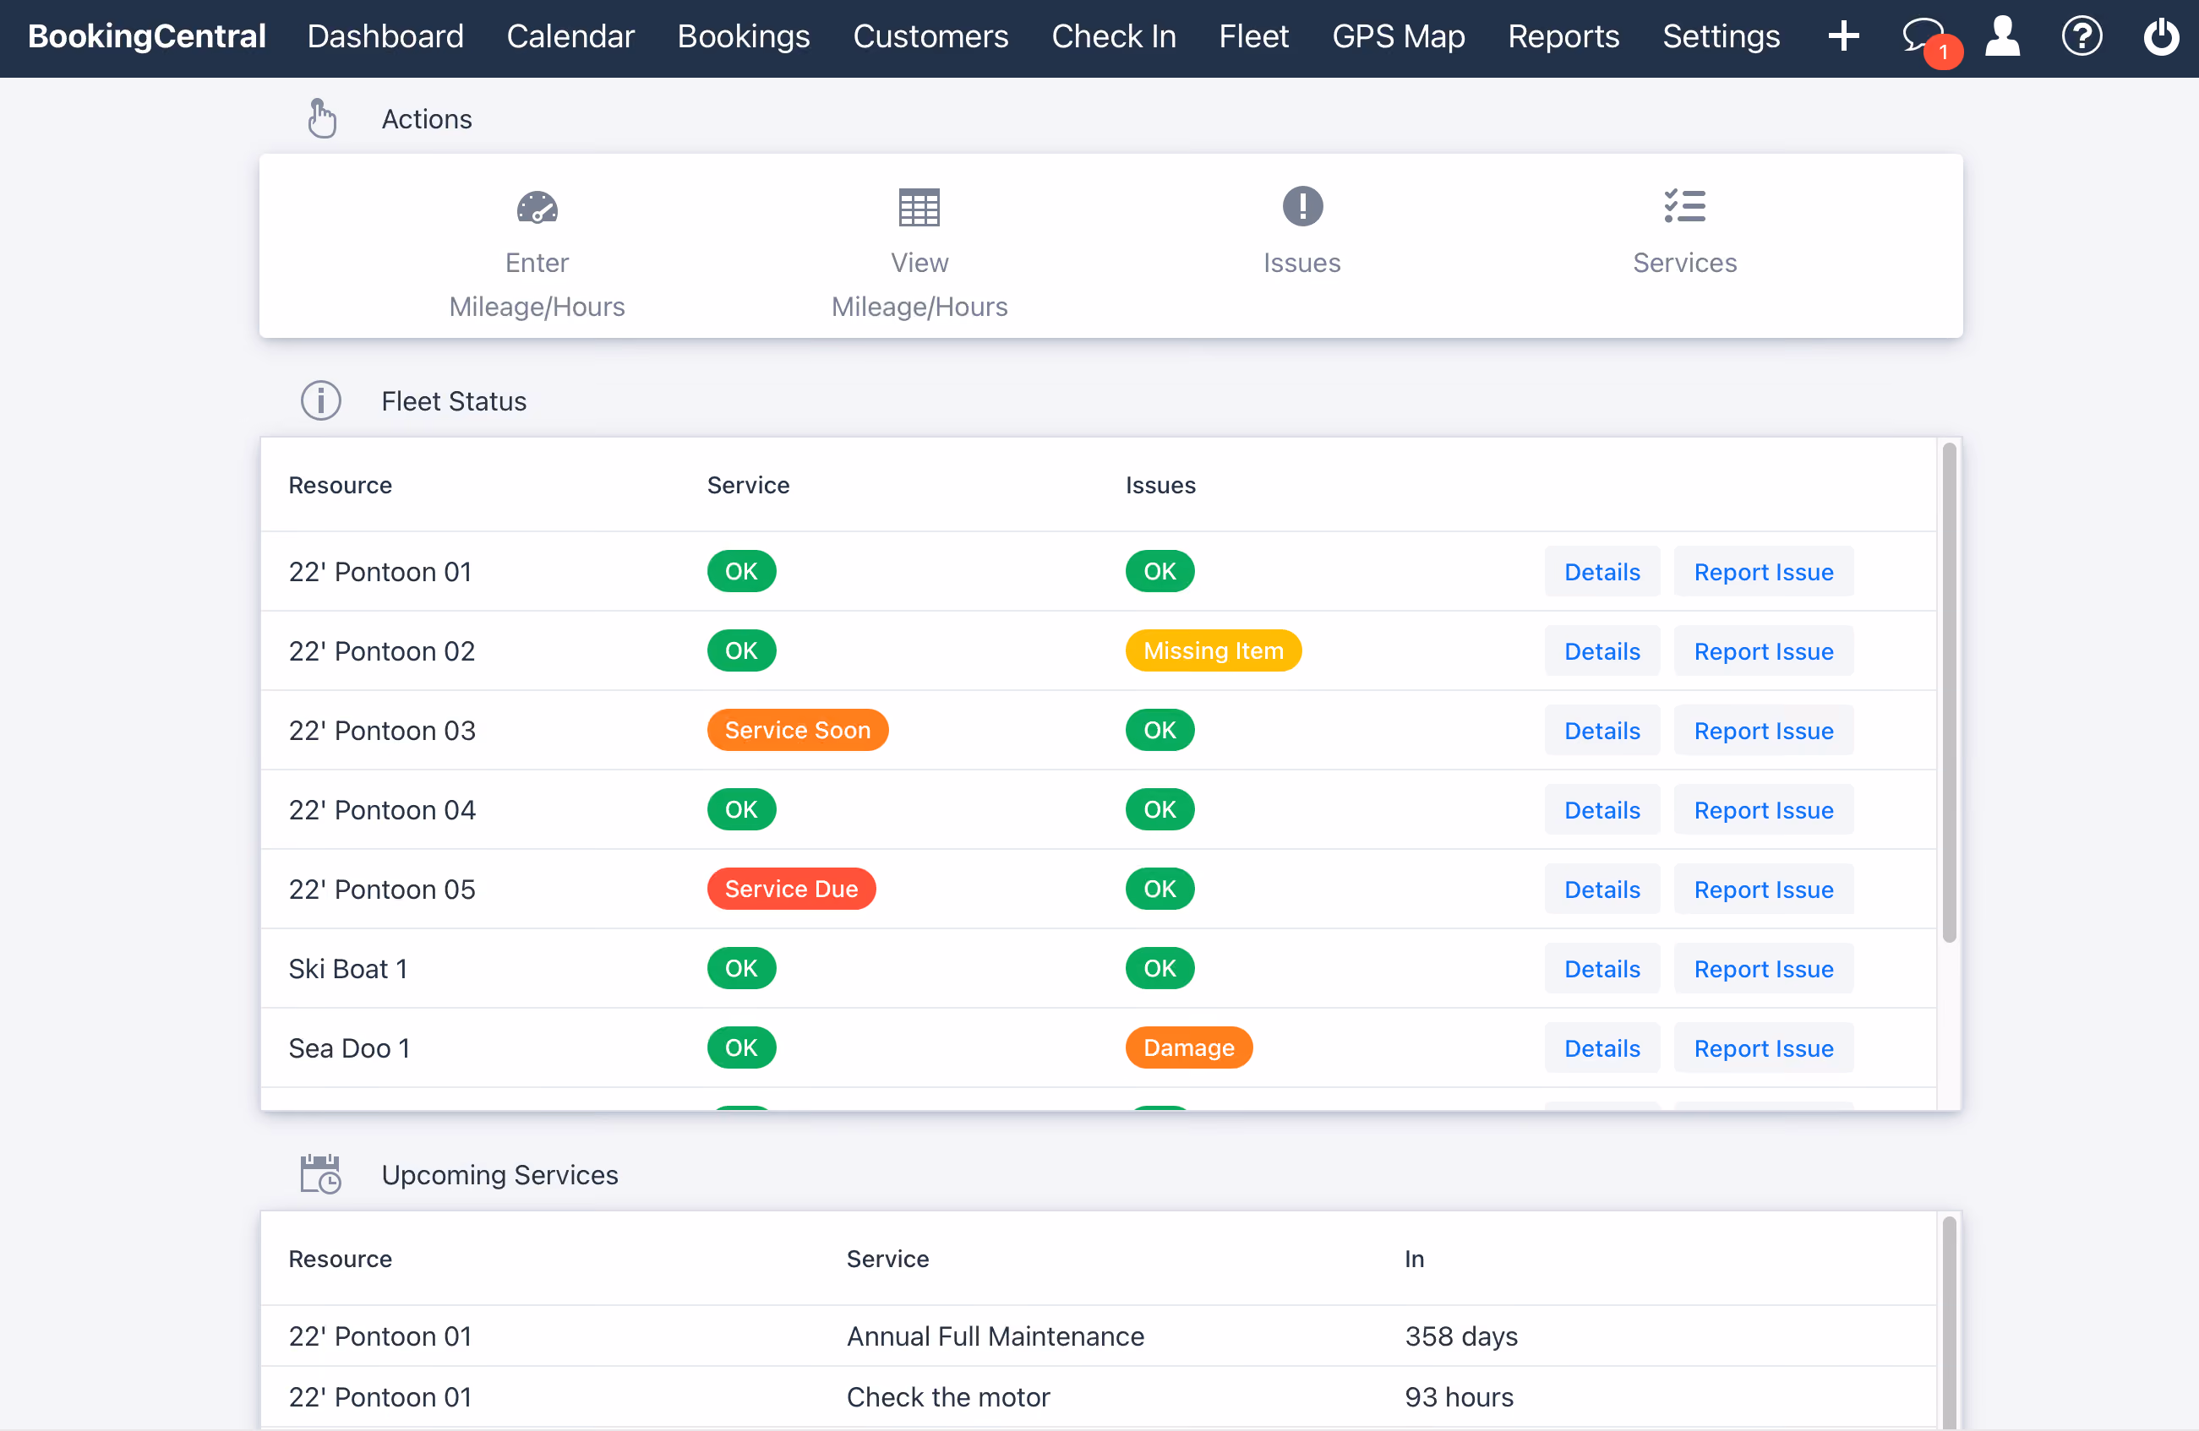Click the power logout icon
Image resolution: width=2199 pixels, height=1431 pixels.
[x=2160, y=36]
